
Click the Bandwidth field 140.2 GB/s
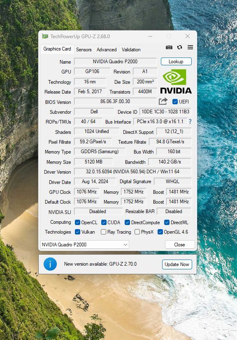(170, 162)
